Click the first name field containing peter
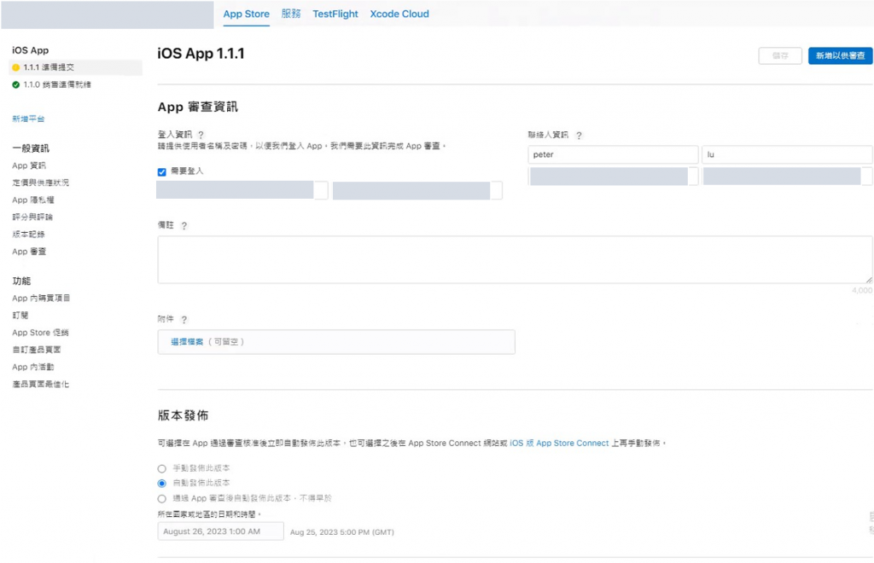Screen dimensions: 874x563 coord(613,154)
